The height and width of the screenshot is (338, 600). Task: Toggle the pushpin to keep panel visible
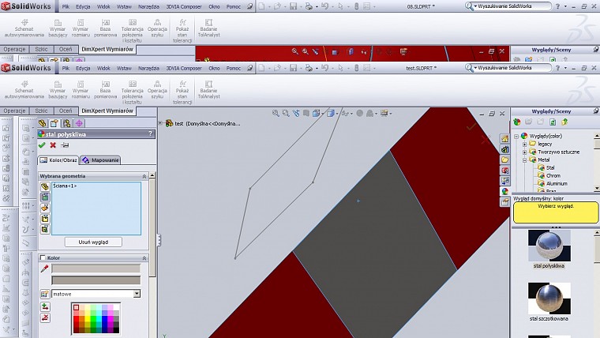click(x=65, y=145)
